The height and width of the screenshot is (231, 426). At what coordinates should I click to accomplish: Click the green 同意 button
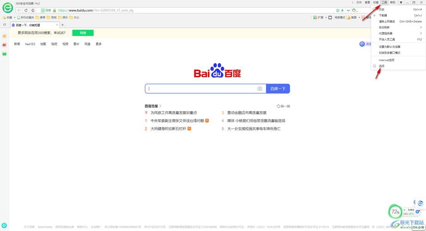coord(83,33)
